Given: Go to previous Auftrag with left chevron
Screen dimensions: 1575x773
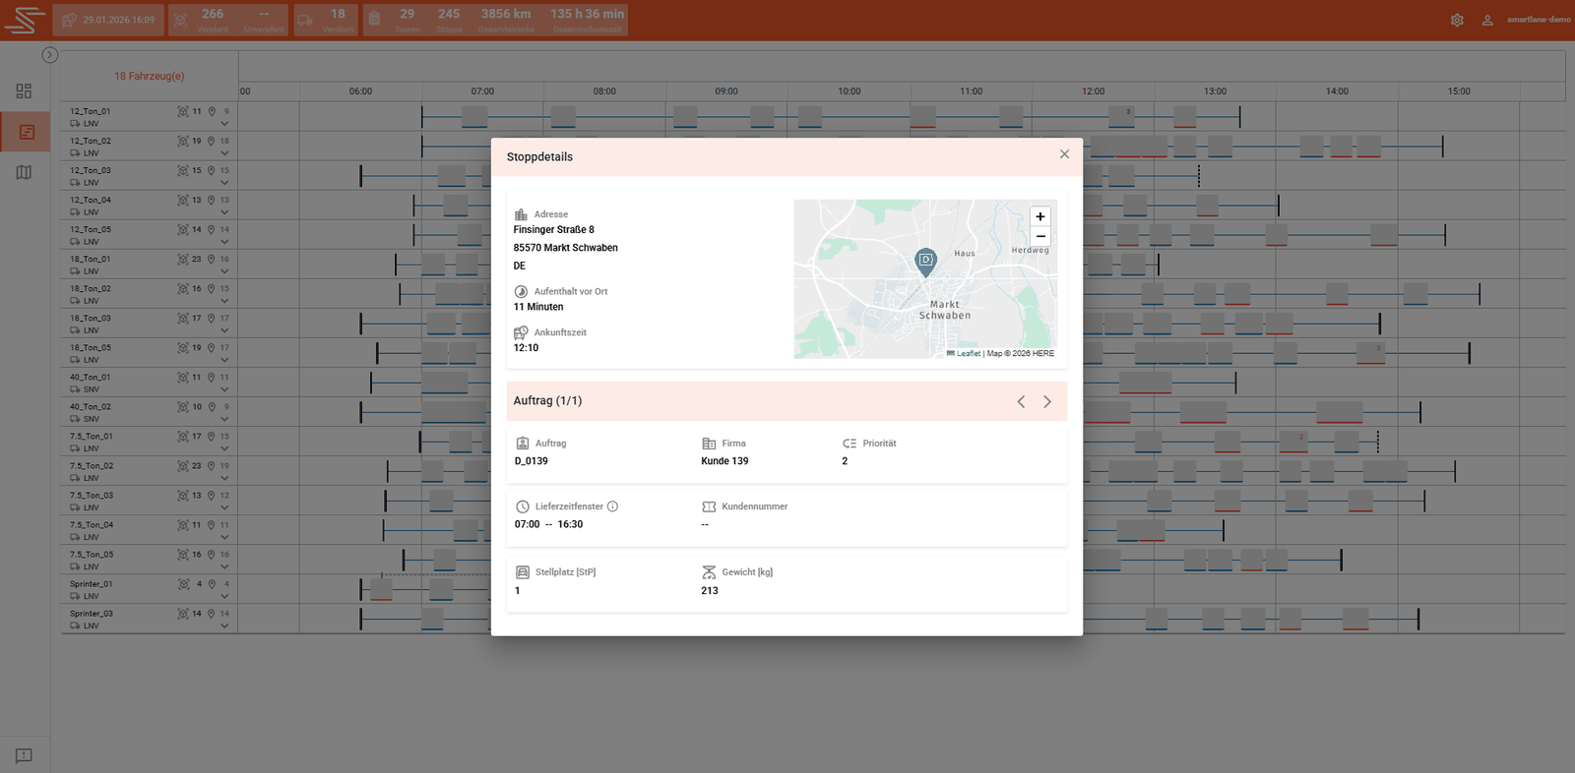Looking at the screenshot, I should [1021, 401].
